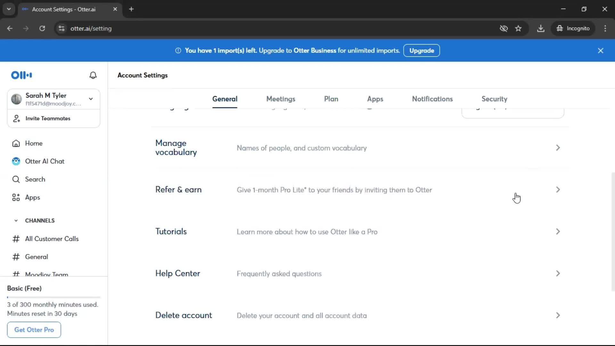Image resolution: width=615 pixels, height=346 pixels.
Task: Switch to the Security tab
Action: coord(494,99)
